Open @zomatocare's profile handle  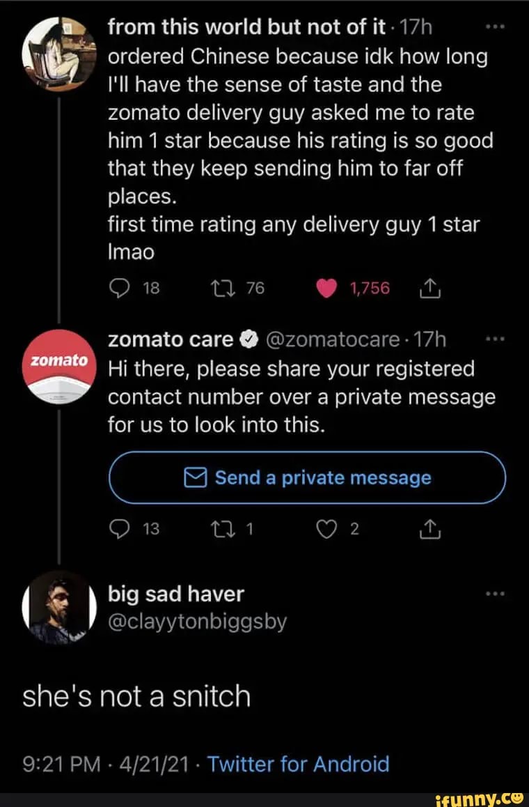pos(331,339)
